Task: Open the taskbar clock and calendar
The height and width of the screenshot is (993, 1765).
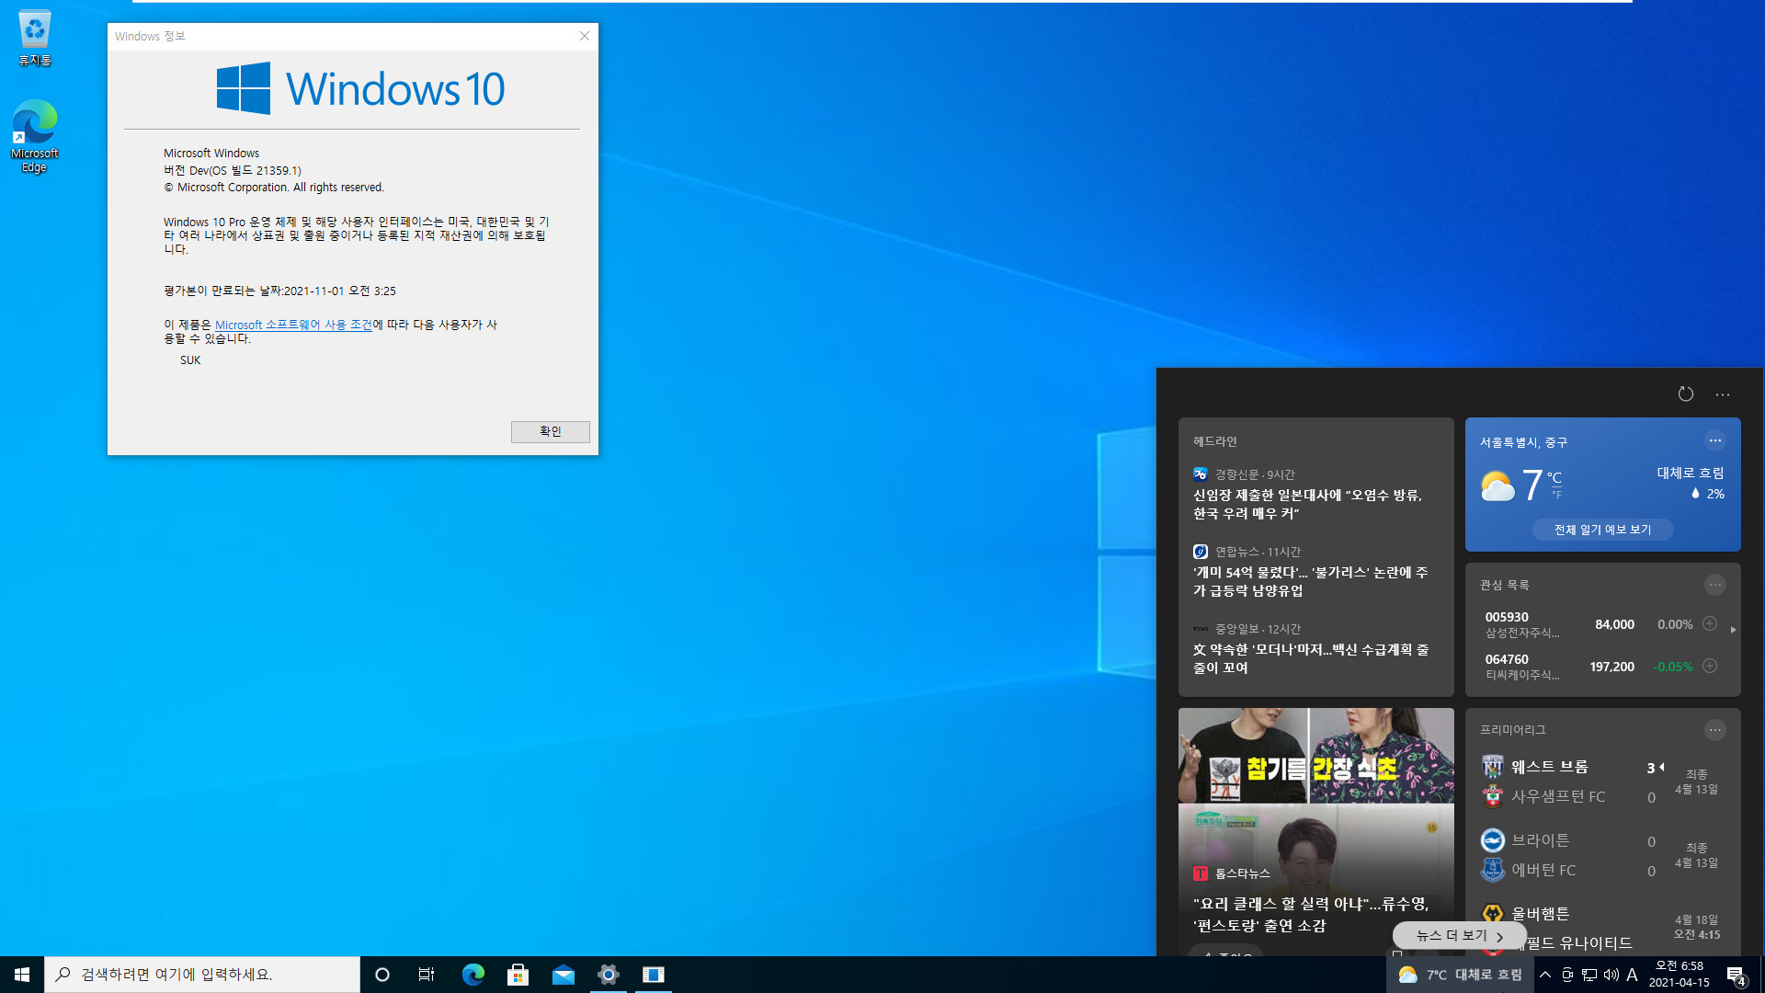Action: coord(1679,975)
